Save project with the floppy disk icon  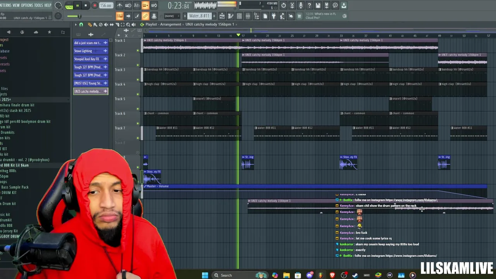[318, 5]
